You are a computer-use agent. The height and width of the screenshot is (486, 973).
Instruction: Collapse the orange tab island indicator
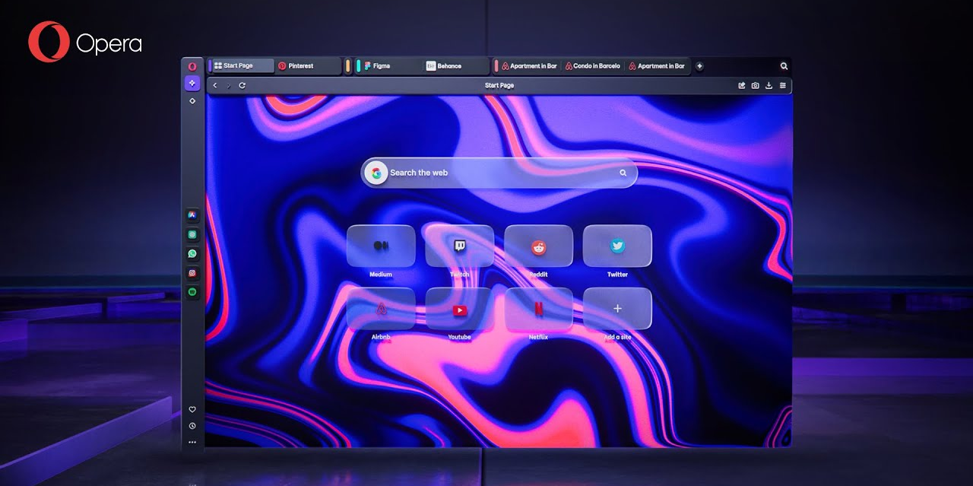pos(348,66)
